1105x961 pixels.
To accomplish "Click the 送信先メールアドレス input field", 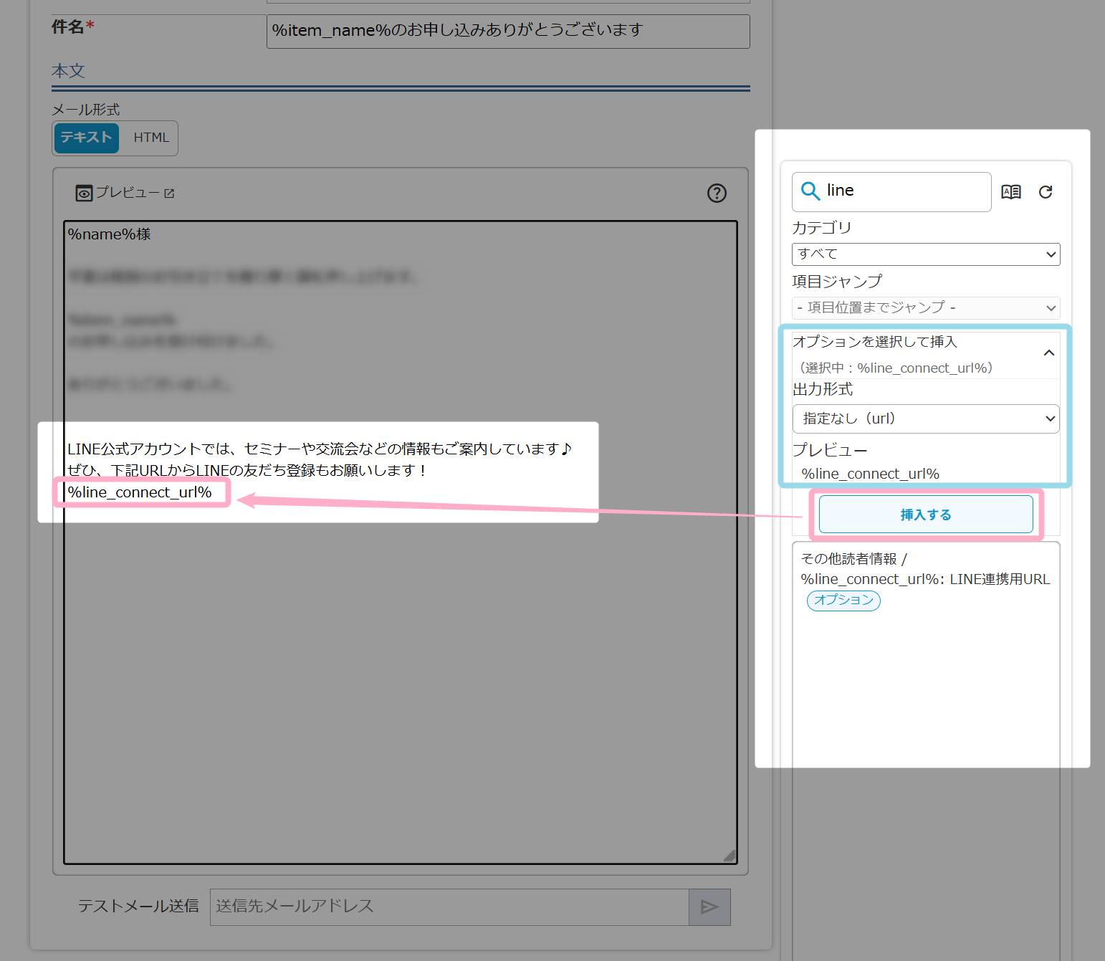I will 449,907.
